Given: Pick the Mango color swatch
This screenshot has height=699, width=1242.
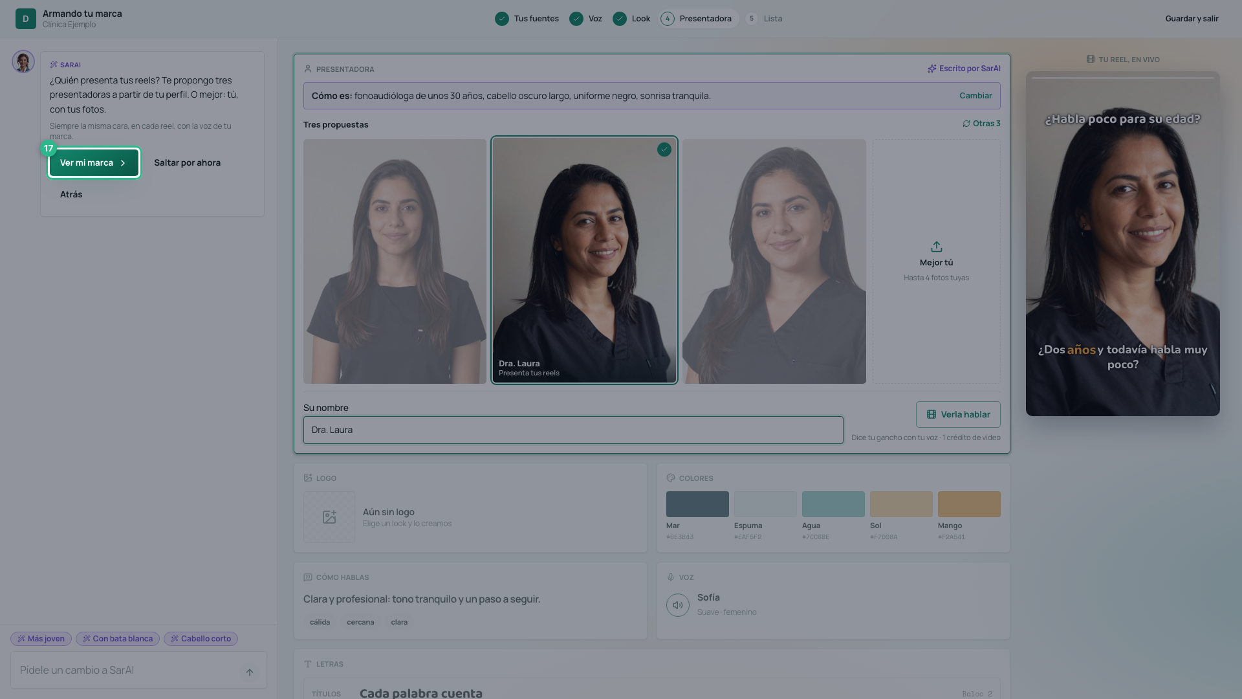Looking at the screenshot, I should 969,504.
